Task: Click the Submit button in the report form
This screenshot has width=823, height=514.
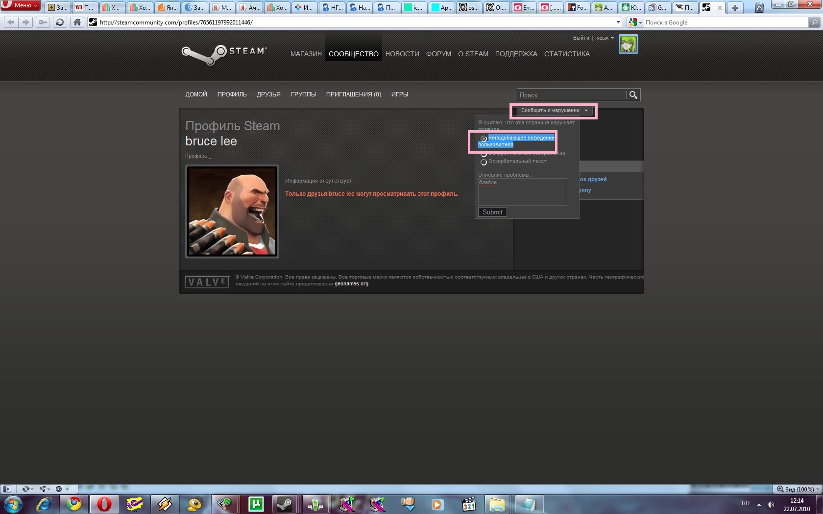Action: point(492,212)
